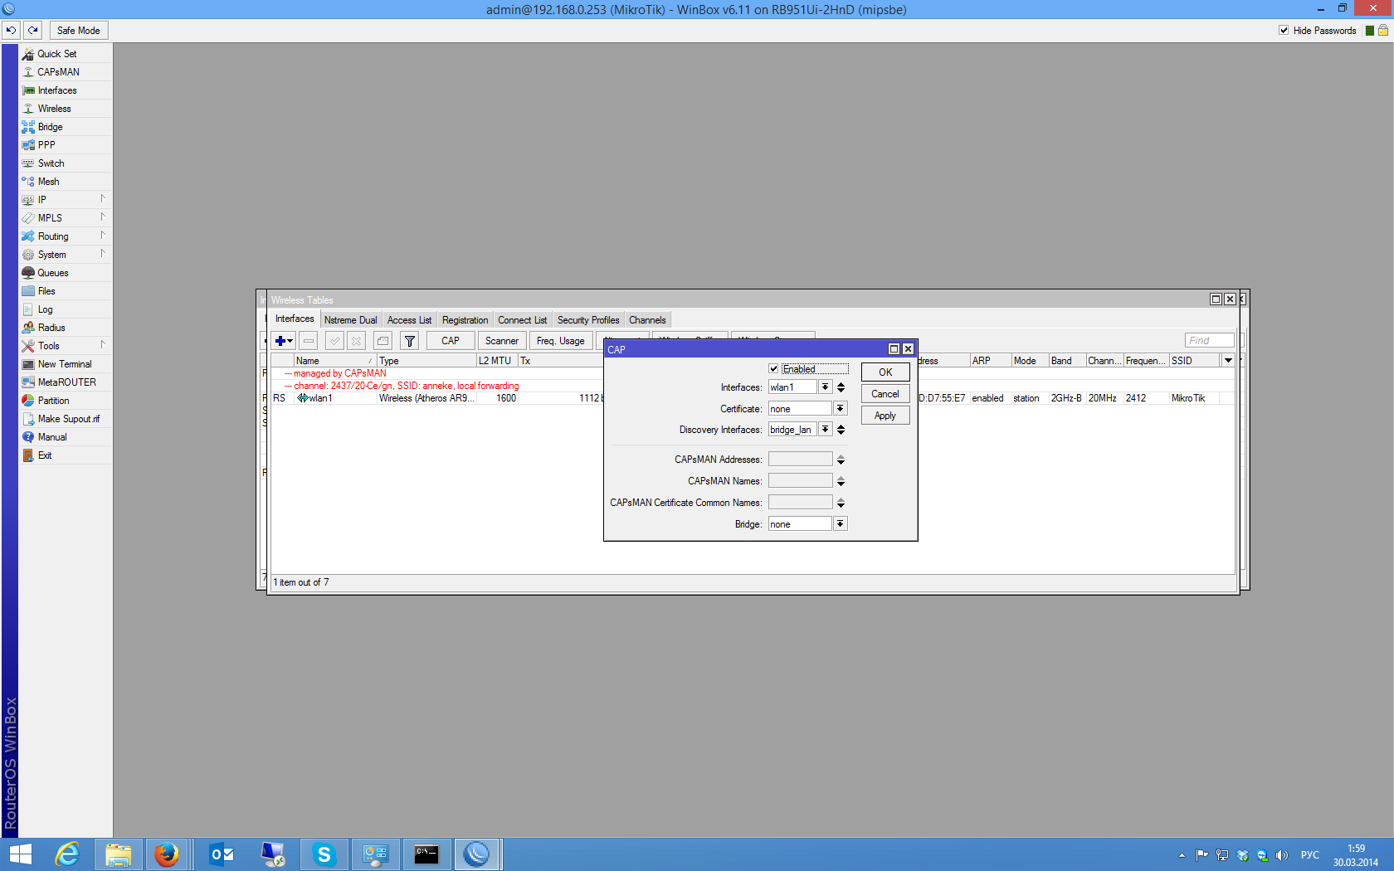
Task: Click Apply in the CAP dialog
Action: [x=885, y=416]
